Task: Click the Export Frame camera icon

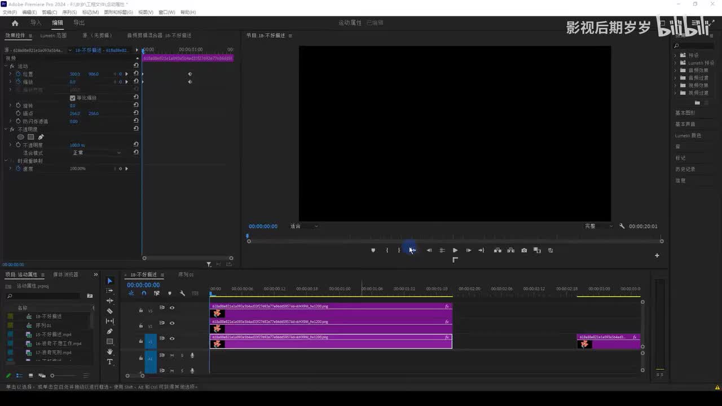Action: coord(524,250)
